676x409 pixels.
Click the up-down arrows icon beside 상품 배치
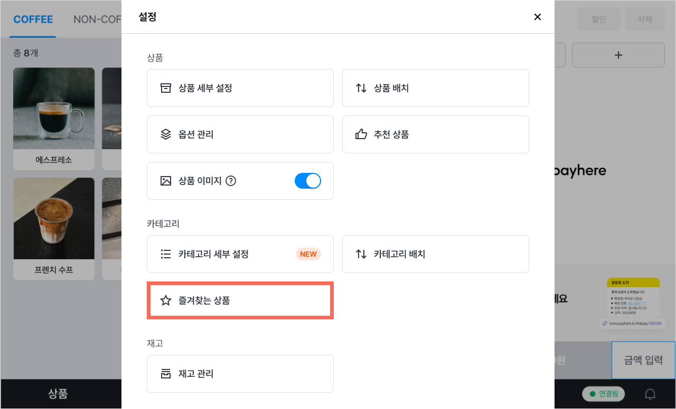tap(361, 88)
